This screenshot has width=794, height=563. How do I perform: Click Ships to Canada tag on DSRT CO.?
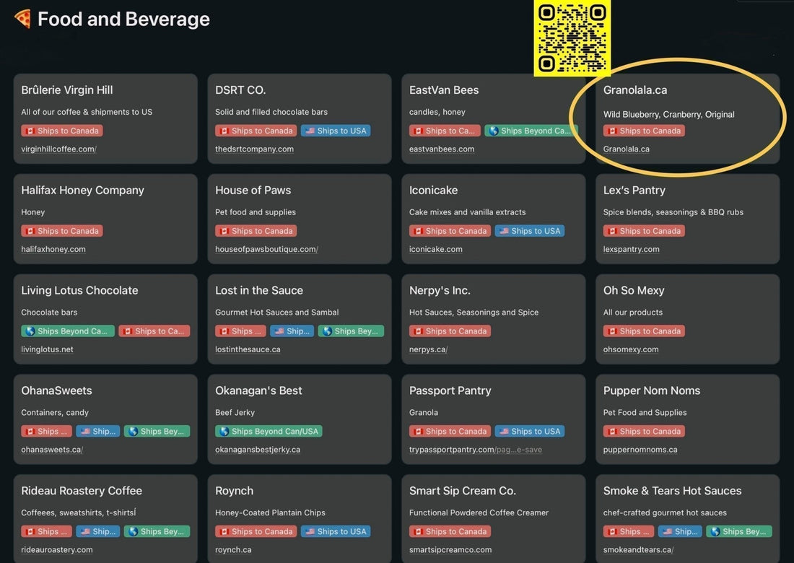256,131
